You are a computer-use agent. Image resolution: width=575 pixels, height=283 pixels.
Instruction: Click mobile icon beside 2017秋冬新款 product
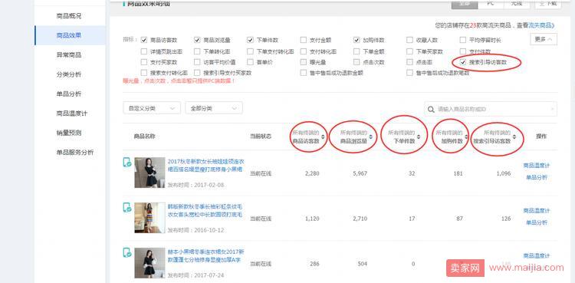127,163
